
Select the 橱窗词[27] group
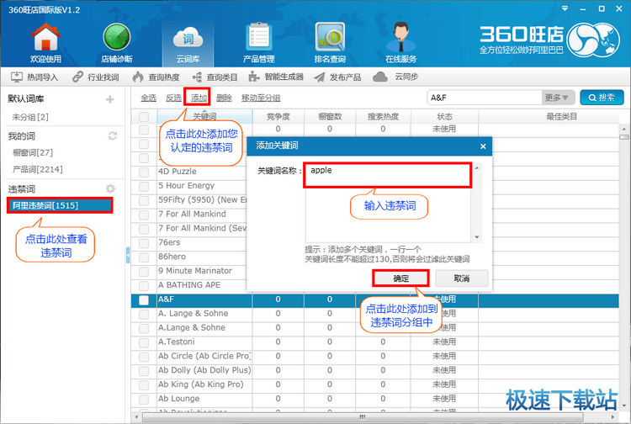tap(33, 152)
